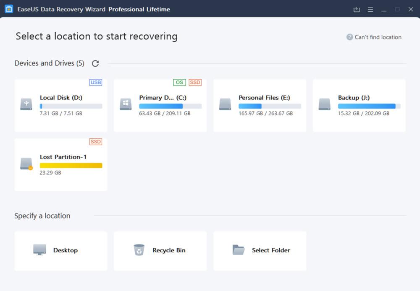Click the SSD tag on Lost Partition-1
Image resolution: width=420 pixels, height=291 pixels.
pos(96,142)
